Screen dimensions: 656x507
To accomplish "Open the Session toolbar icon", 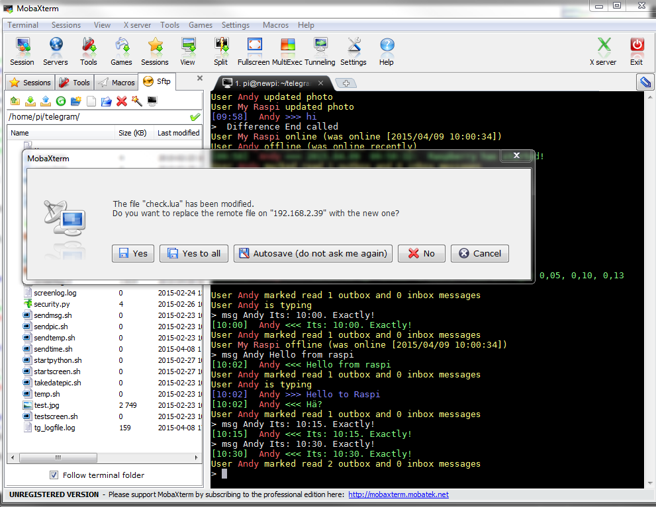I will (x=22, y=52).
